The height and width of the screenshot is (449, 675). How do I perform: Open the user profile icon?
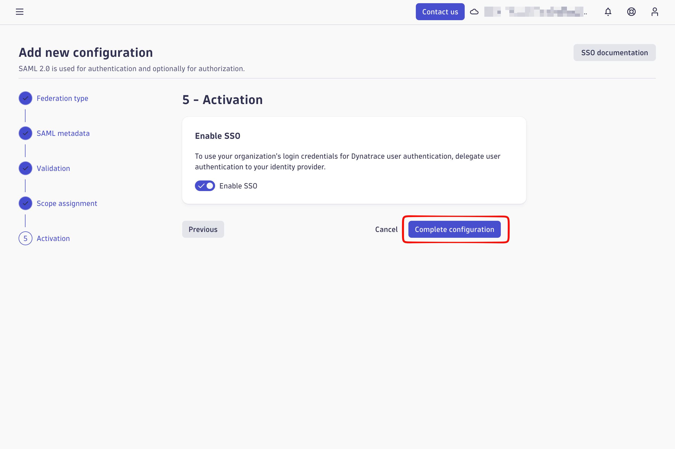pyautogui.click(x=655, y=12)
